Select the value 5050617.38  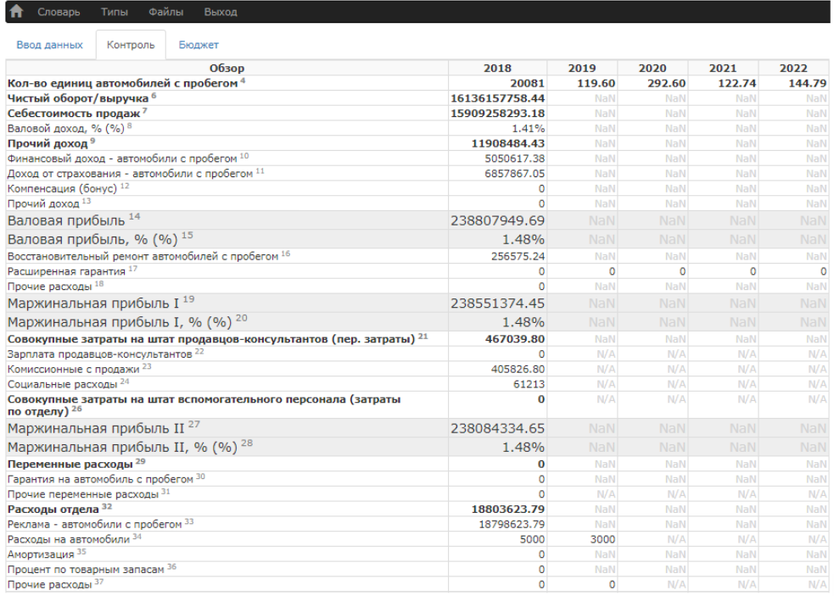[x=515, y=159]
